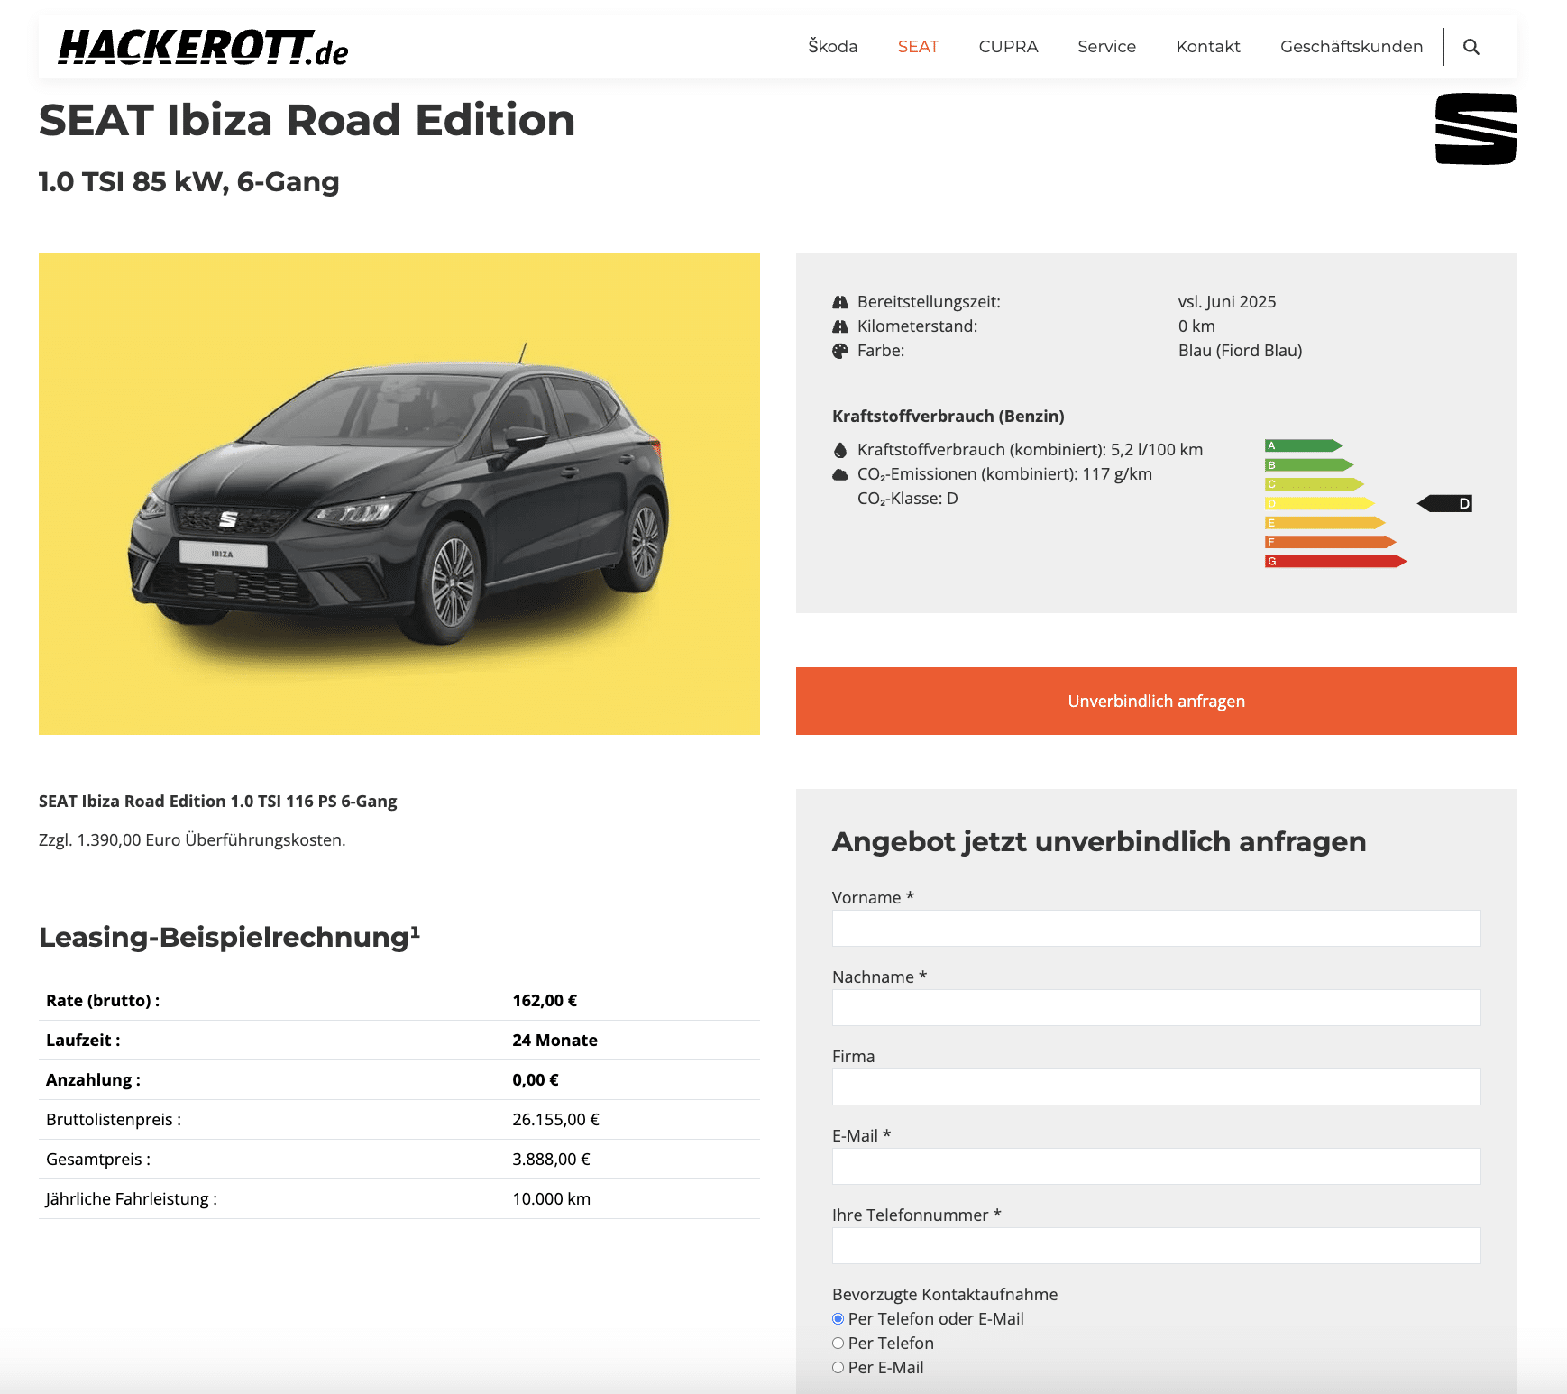Click the Bereitstellungszeit road icon
1567x1394 pixels.
(840, 302)
